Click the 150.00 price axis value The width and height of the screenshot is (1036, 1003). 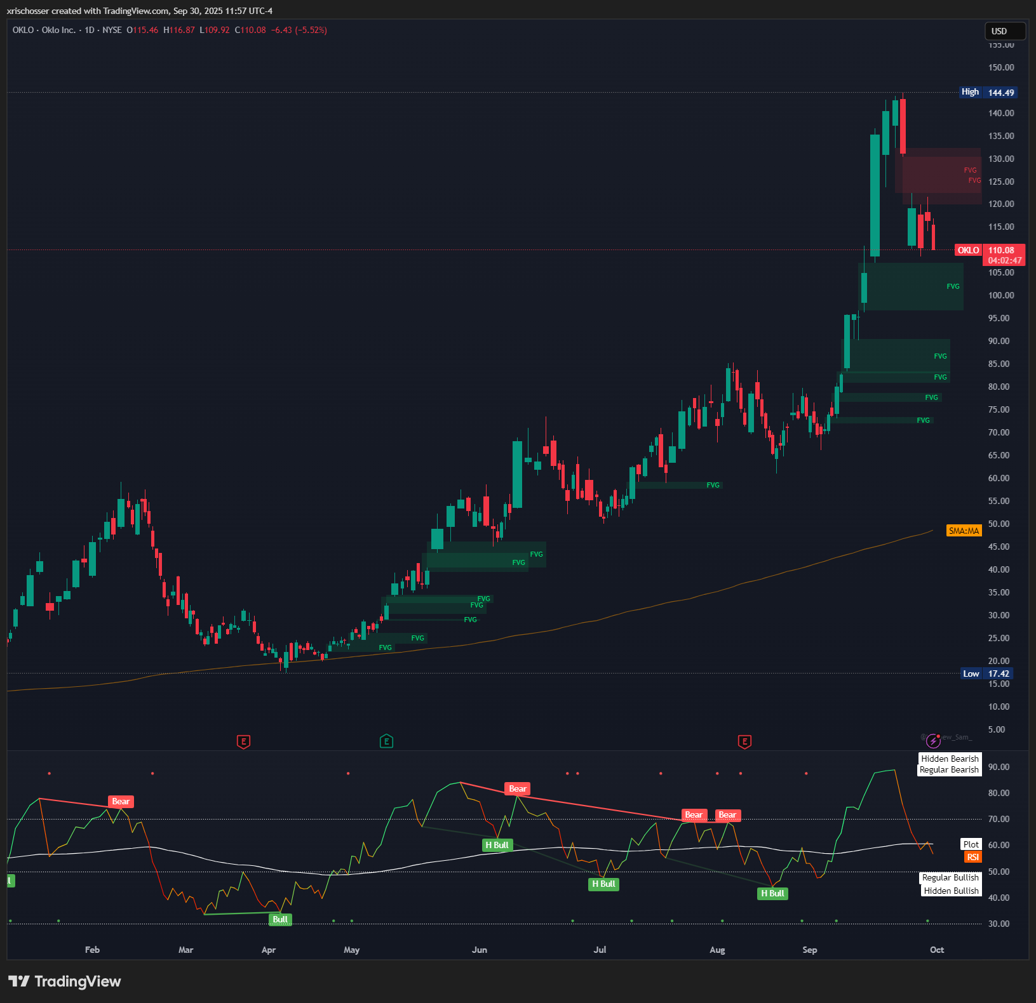click(1001, 67)
